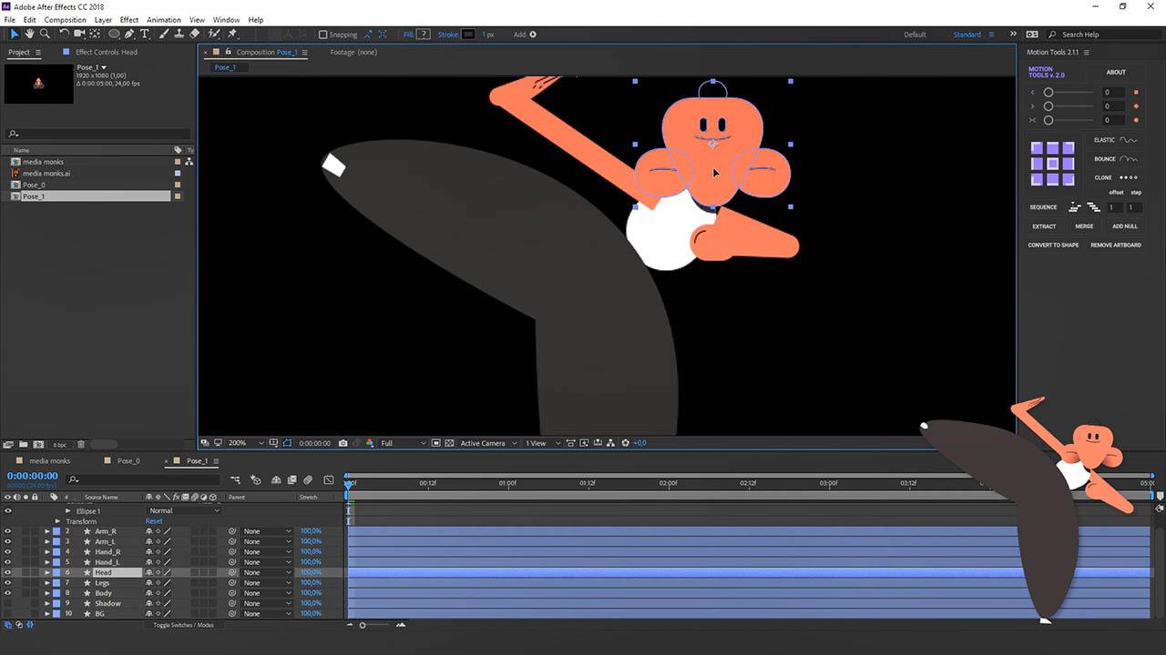Image resolution: width=1166 pixels, height=655 pixels.
Task: Click the first sequence layers icon
Action: click(1074, 207)
